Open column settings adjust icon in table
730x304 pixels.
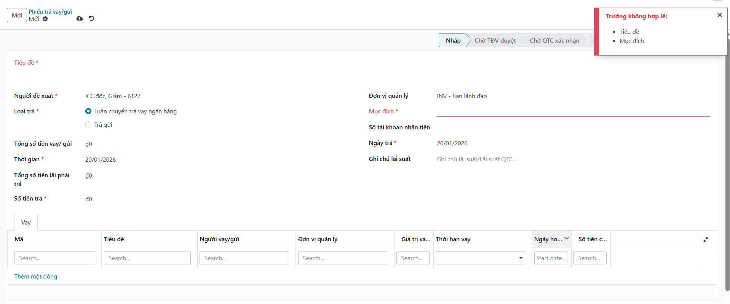[706, 239]
